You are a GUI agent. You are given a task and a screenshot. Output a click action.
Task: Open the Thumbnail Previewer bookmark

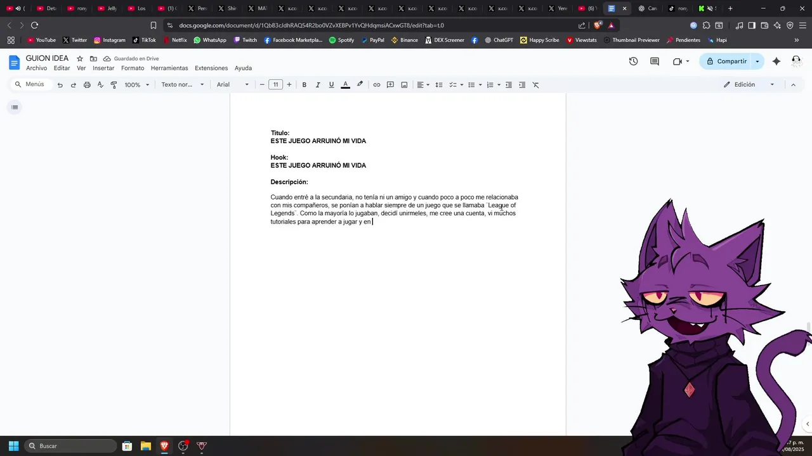pos(632,40)
